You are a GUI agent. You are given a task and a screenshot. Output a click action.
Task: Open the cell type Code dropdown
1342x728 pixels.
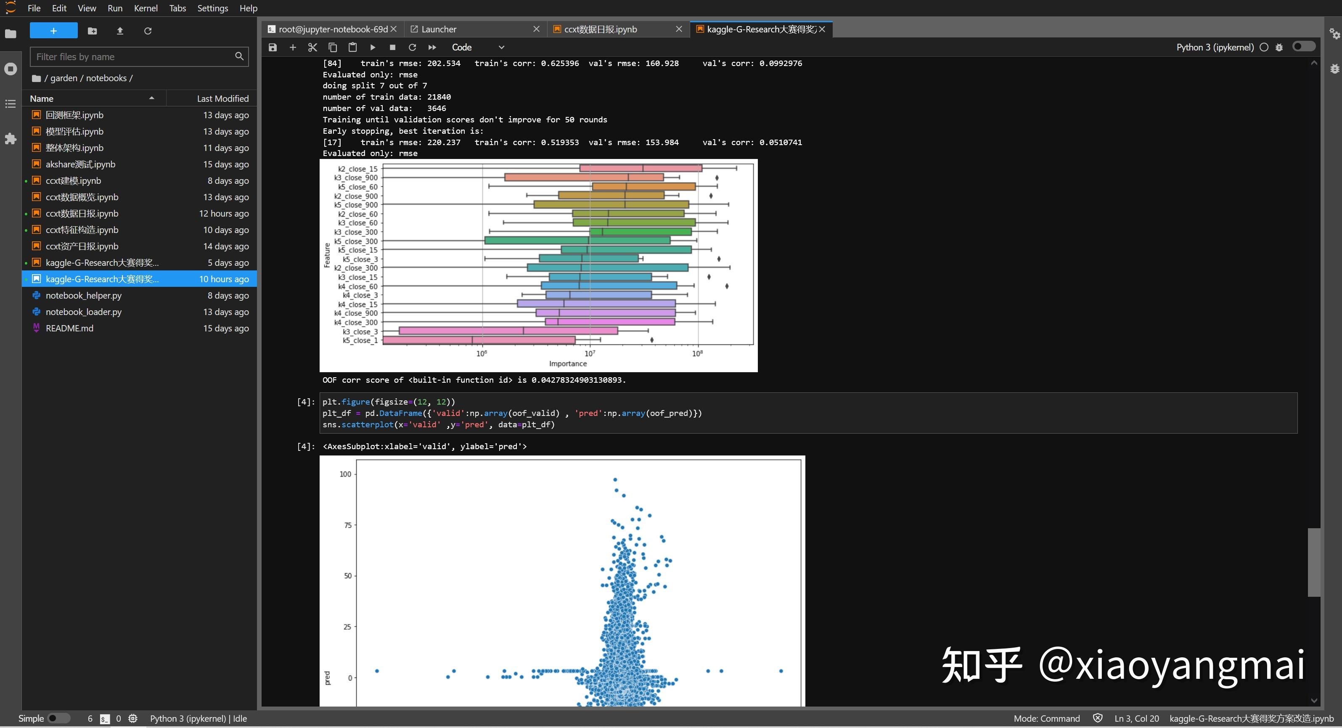(477, 48)
